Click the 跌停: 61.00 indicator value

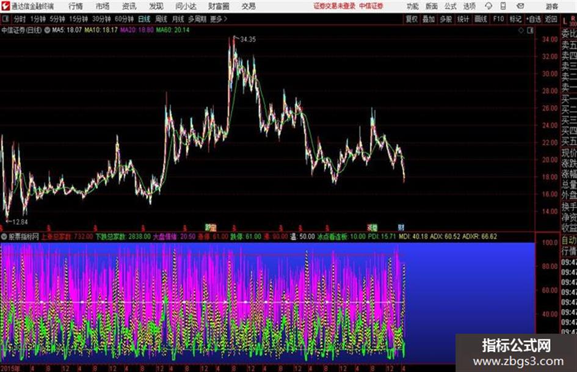(x=246, y=236)
